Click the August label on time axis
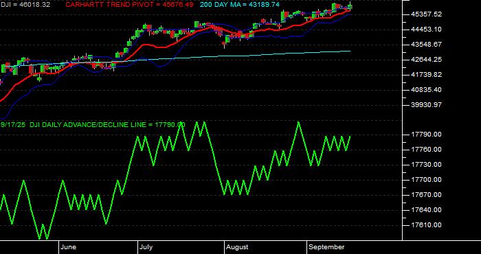The height and width of the screenshot is (254, 481). point(237,247)
